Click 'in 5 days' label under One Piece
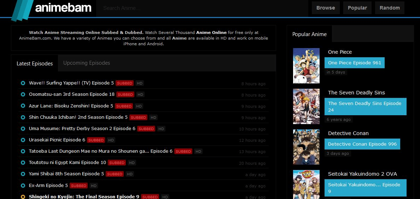420x199 pixels. tap(336, 72)
